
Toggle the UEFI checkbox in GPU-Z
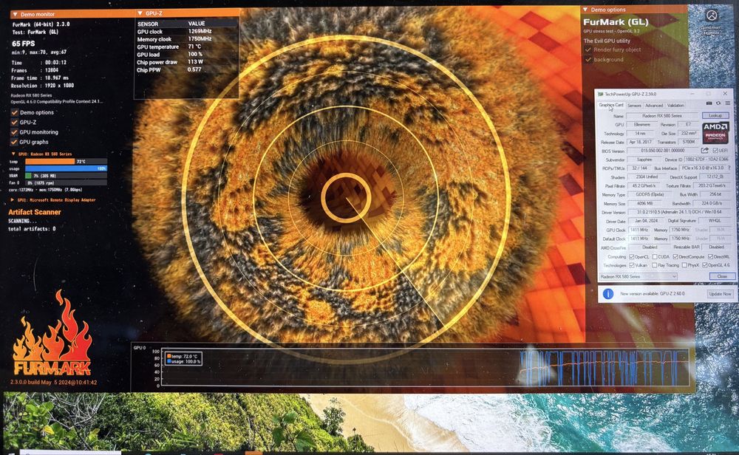[715, 151]
